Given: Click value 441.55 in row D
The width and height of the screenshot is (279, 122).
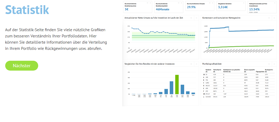Looking at the screenshot, I should [x=208, y=86].
